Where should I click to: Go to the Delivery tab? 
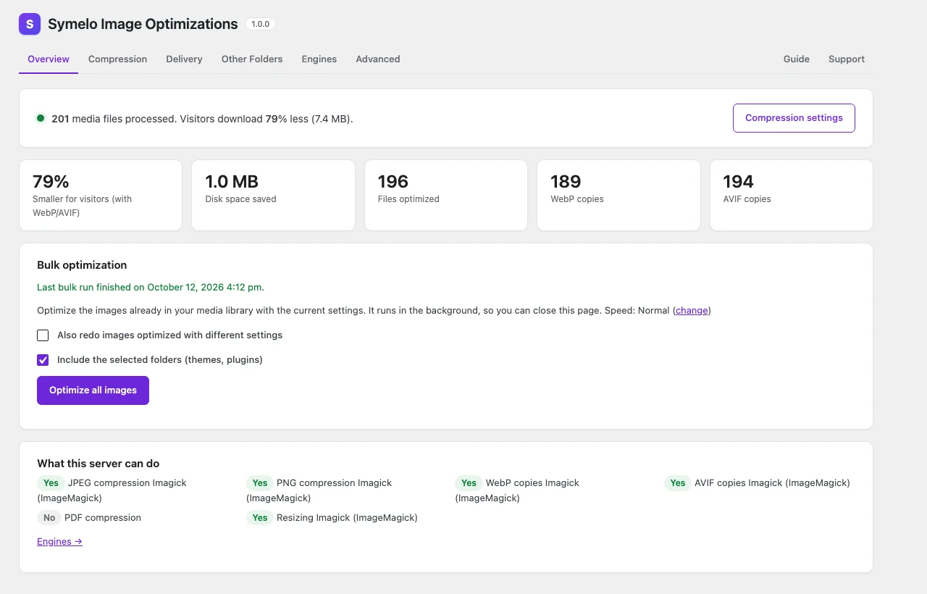(x=184, y=59)
